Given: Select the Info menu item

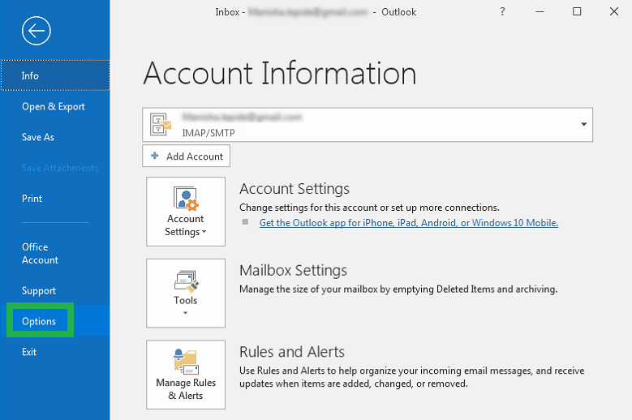Looking at the screenshot, I should 55,75.
